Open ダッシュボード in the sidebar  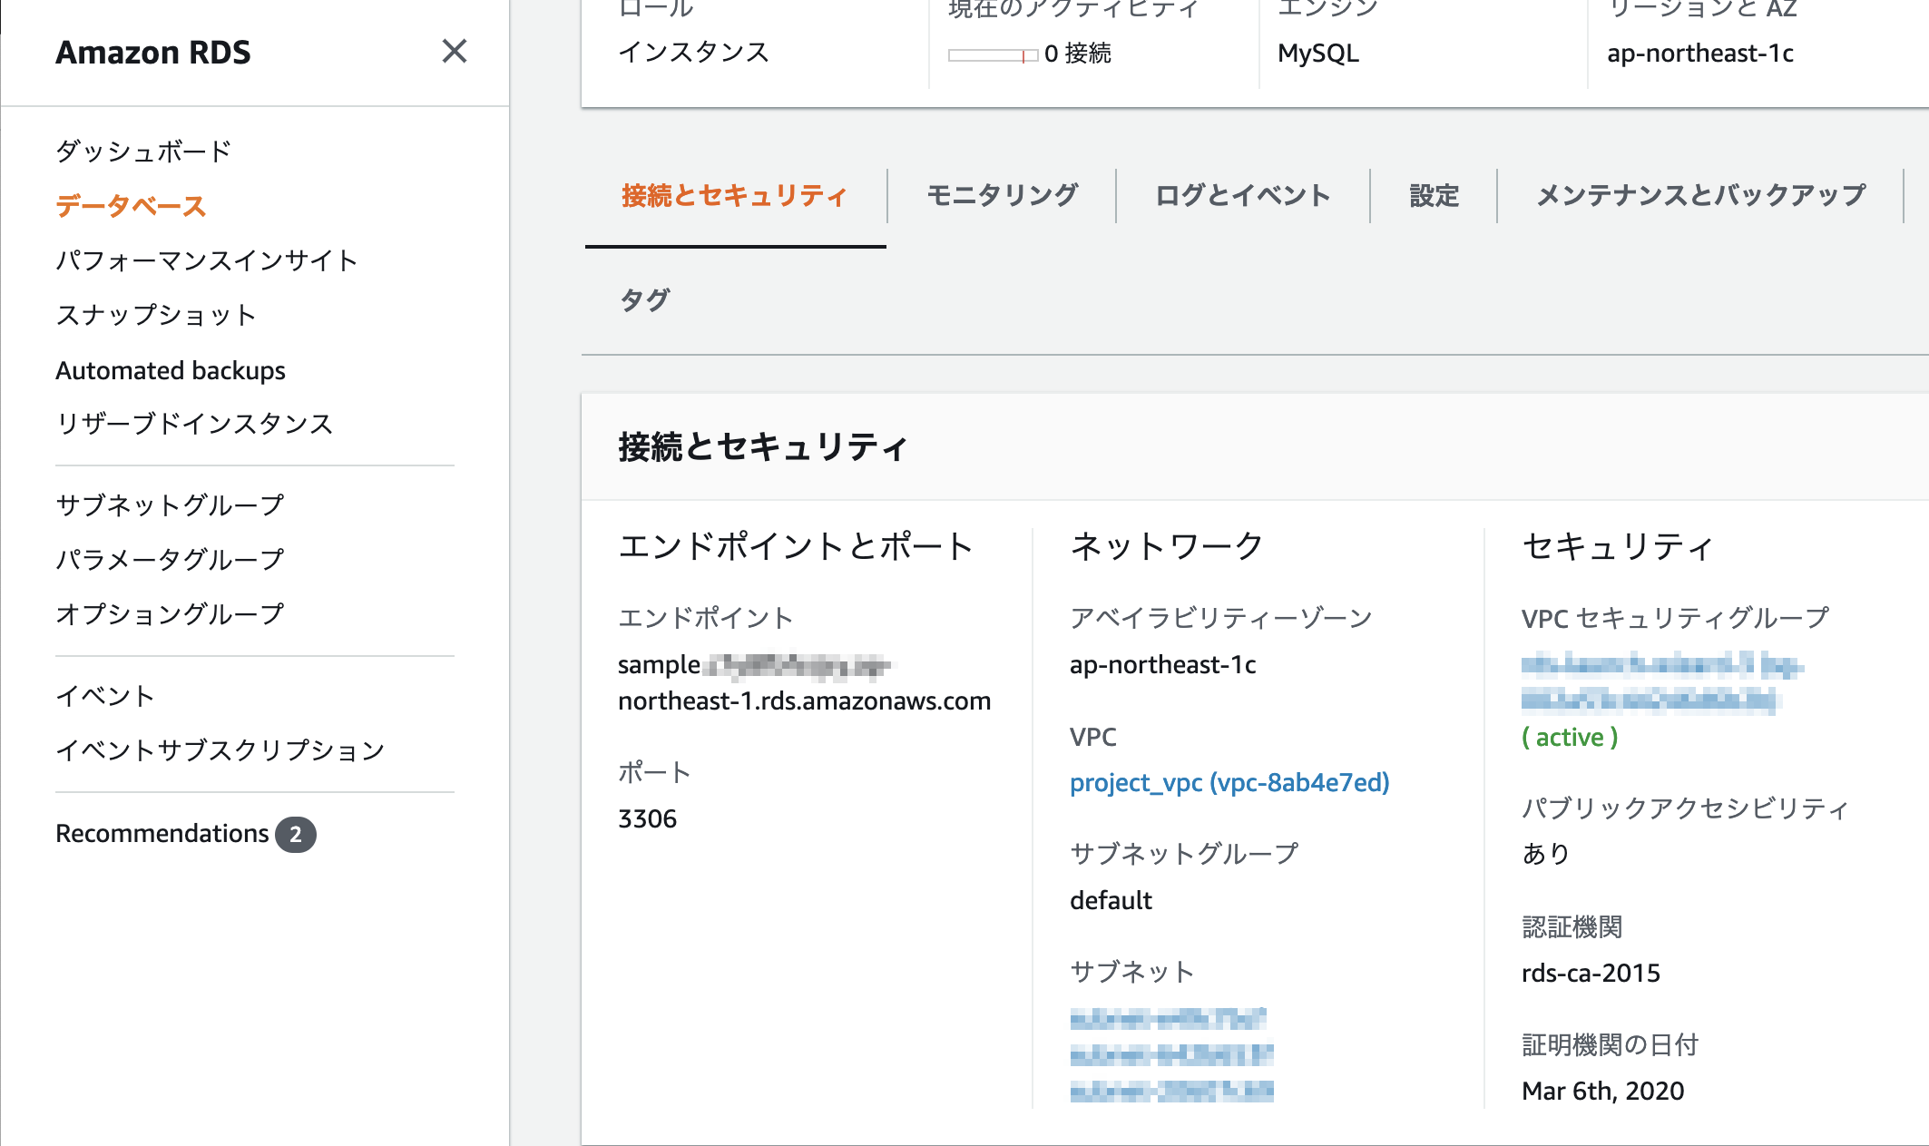tap(143, 151)
